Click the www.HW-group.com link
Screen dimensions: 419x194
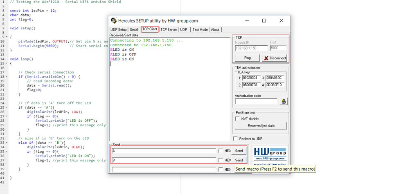tap(269, 158)
